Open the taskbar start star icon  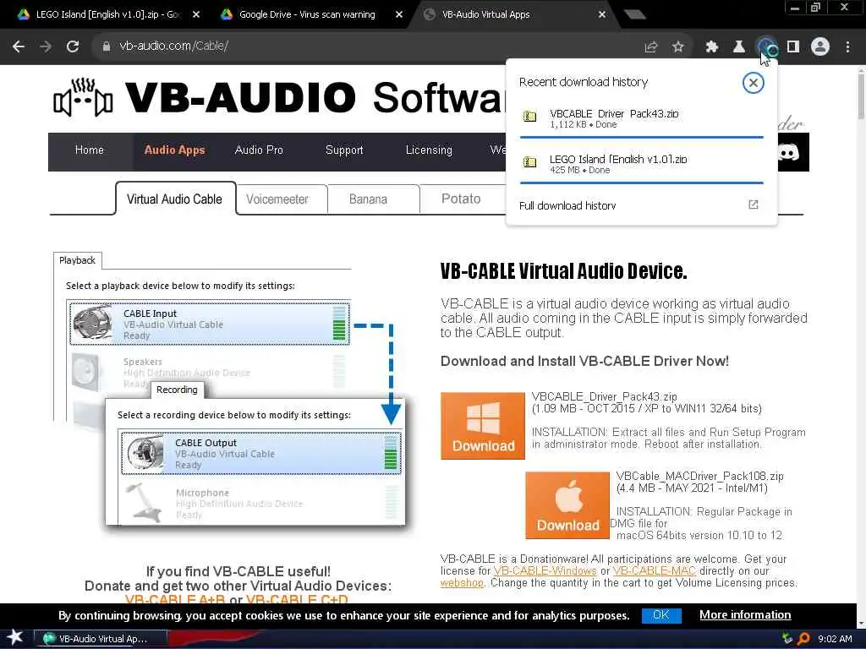pos(15,638)
